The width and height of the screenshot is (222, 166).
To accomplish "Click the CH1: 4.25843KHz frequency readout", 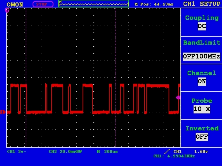I will pos(174,156).
